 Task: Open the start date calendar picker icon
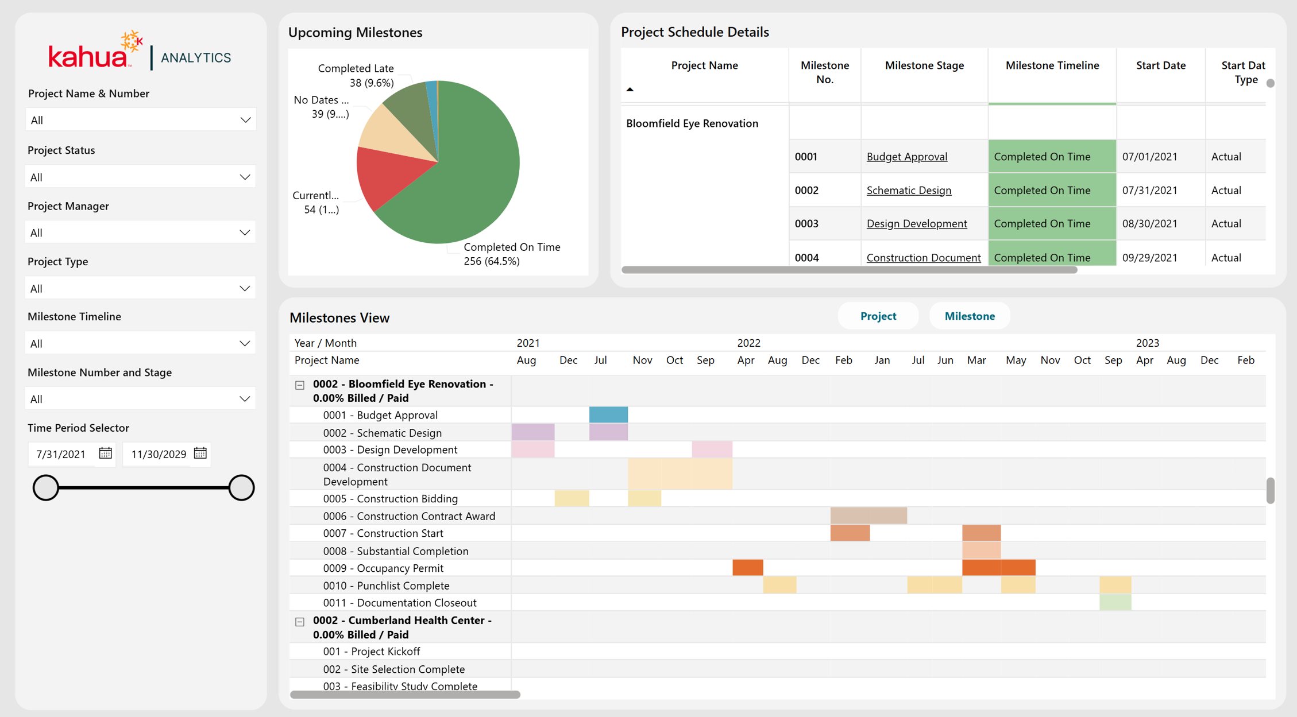click(x=105, y=454)
